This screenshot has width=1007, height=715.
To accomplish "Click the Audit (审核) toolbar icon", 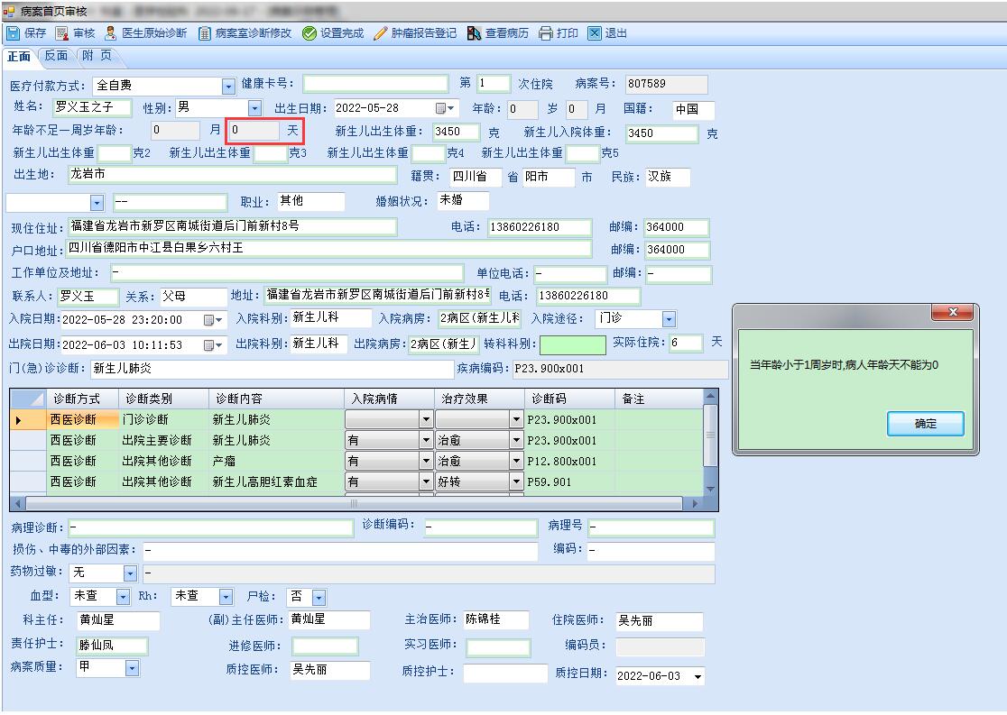I will (x=76, y=33).
